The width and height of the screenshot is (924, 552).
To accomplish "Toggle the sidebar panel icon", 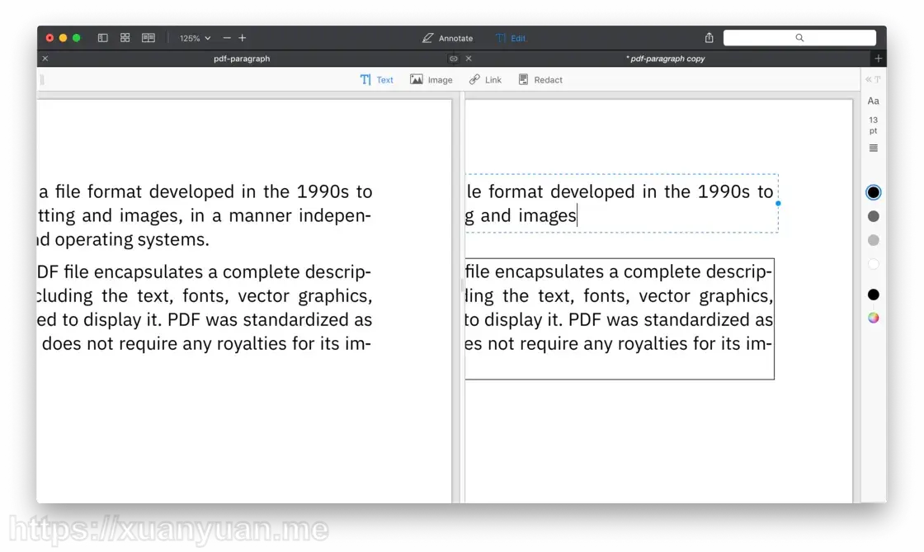I will [102, 38].
